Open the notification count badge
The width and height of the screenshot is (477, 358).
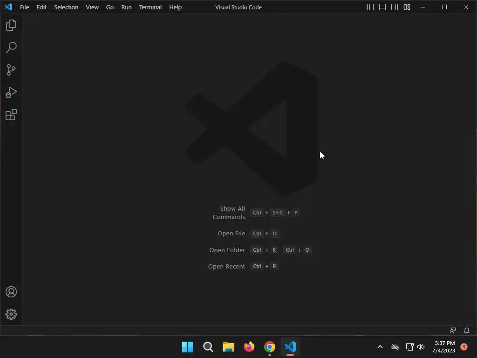(464, 347)
